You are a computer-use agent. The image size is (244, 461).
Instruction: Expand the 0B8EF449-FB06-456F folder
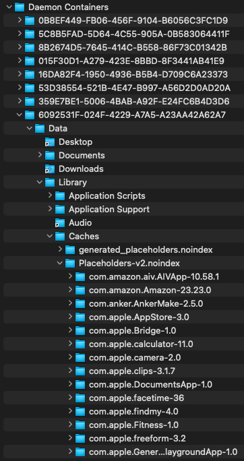coord(20,20)
